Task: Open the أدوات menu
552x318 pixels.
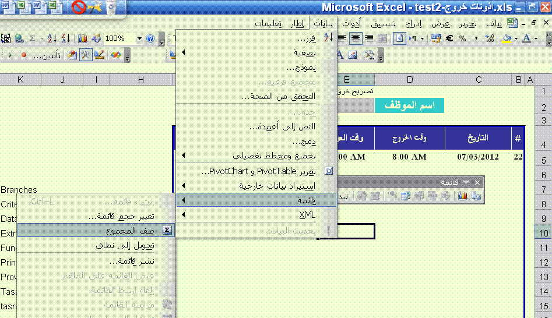Action: click(x=351, y=23)
